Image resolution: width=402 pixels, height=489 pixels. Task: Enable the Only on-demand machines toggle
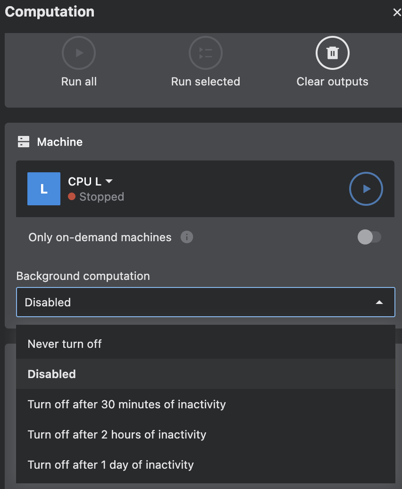click(x=370, y=237)
